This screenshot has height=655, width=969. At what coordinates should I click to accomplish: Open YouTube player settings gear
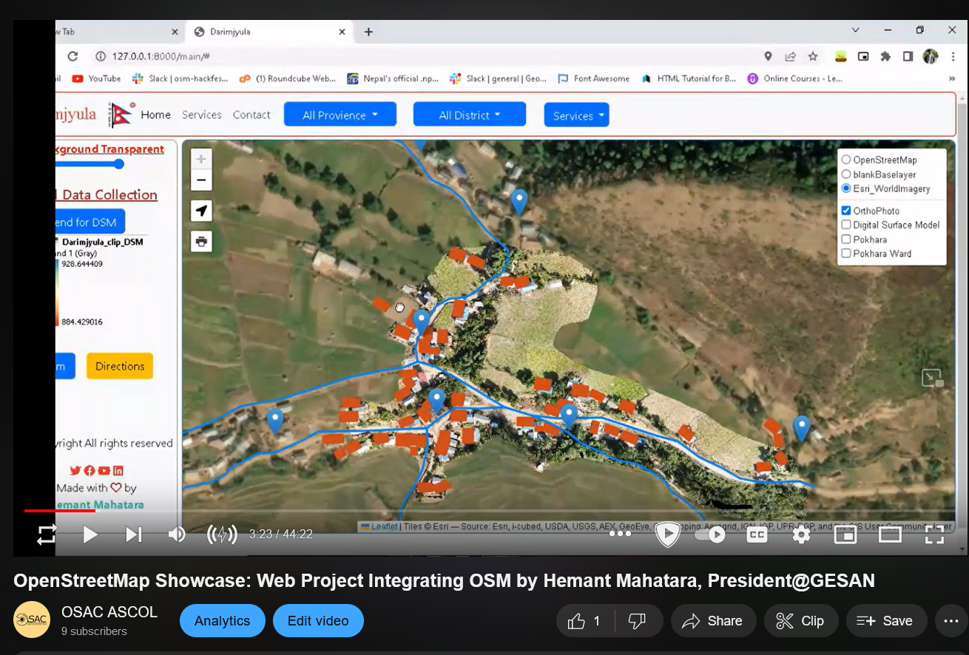pyautogui.click(x=801, y=534)
